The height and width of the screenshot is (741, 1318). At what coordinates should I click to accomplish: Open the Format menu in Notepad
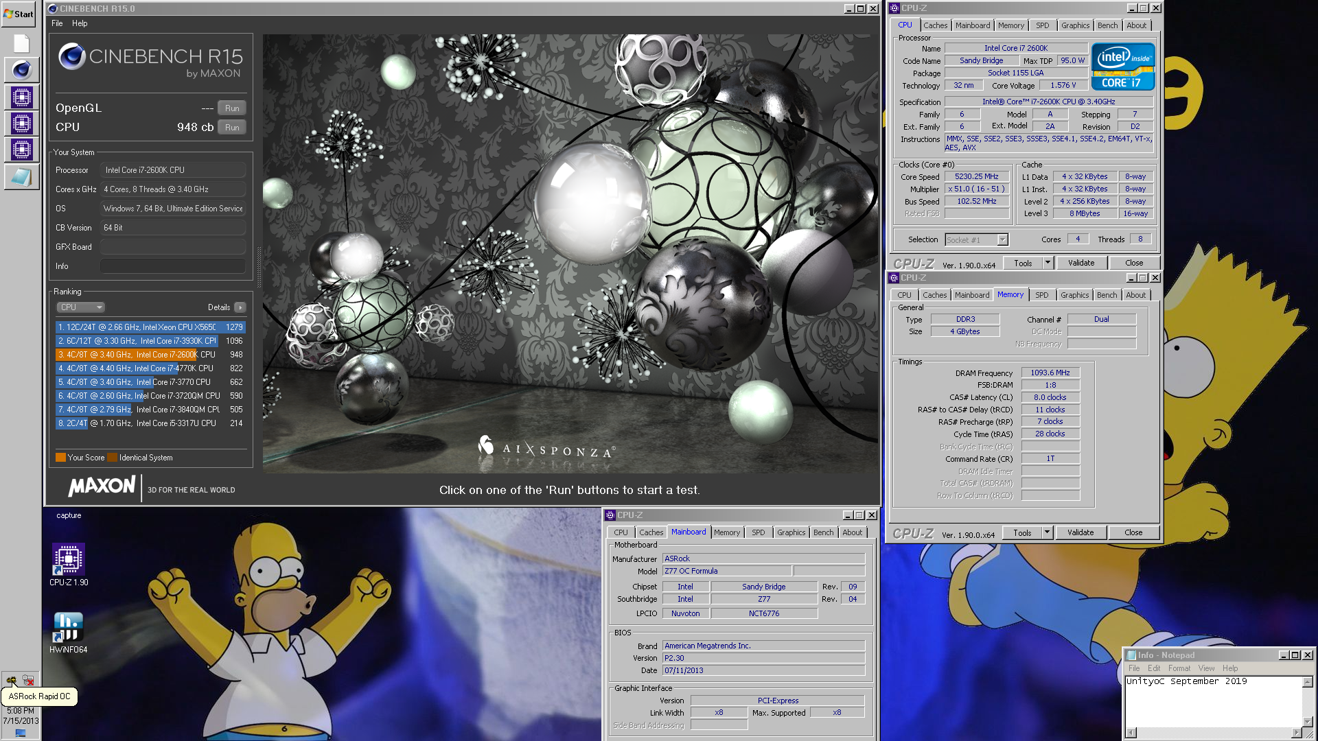(x=1179, y=668)
